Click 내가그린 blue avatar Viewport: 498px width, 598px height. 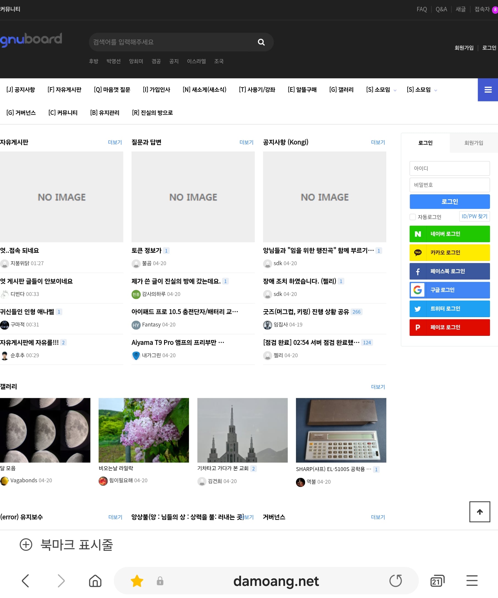point(136,355)
